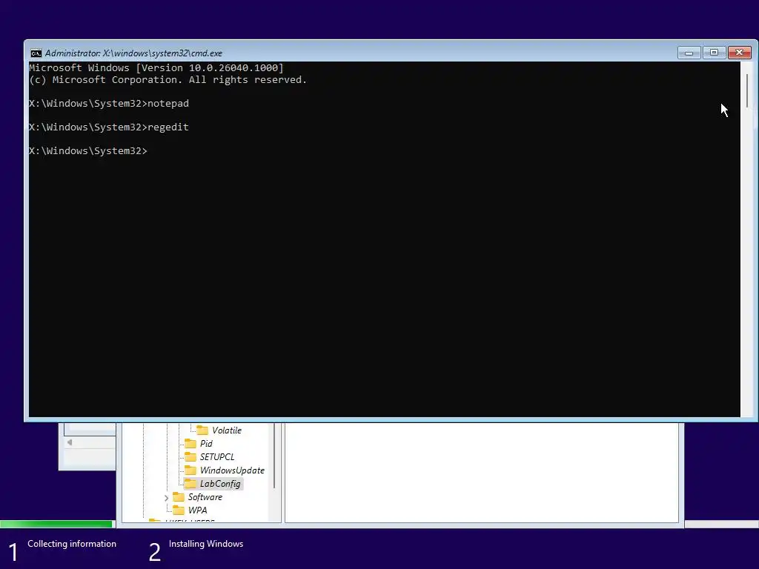The width and height of the screenshot is (759, 569).
Task: Click the command prompt scrollbar thumb
Action: [x=747, y=90]
